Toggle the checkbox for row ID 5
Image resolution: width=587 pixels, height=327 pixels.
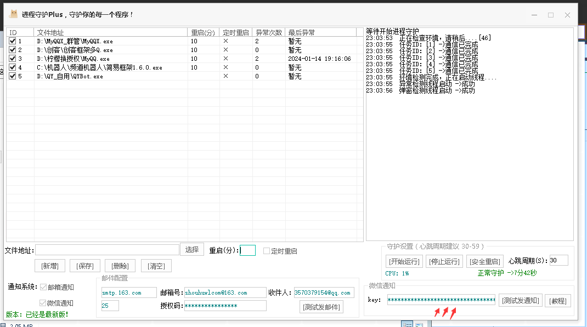point(13,76)
